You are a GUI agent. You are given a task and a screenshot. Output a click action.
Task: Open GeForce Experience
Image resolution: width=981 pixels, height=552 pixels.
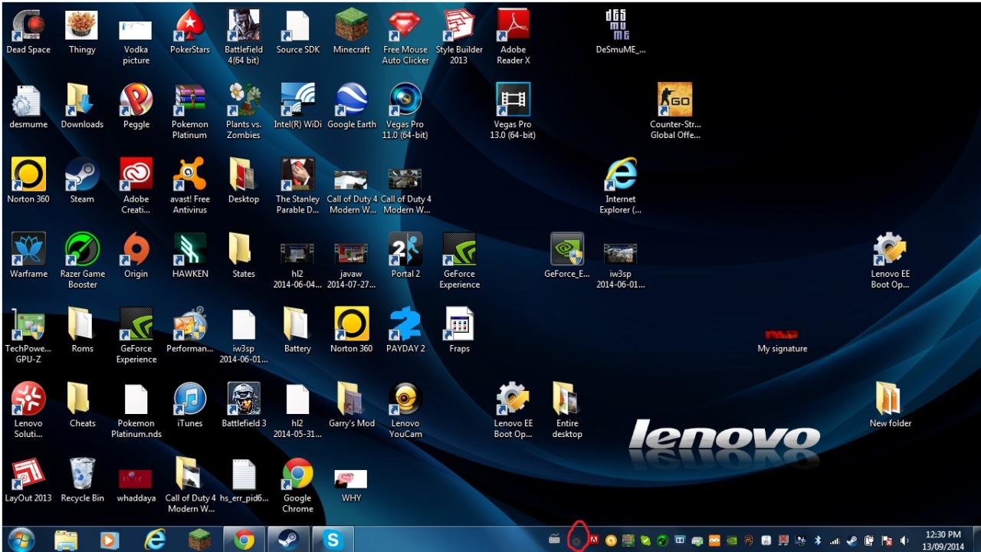pyautogui.click(x=458, y=251)
